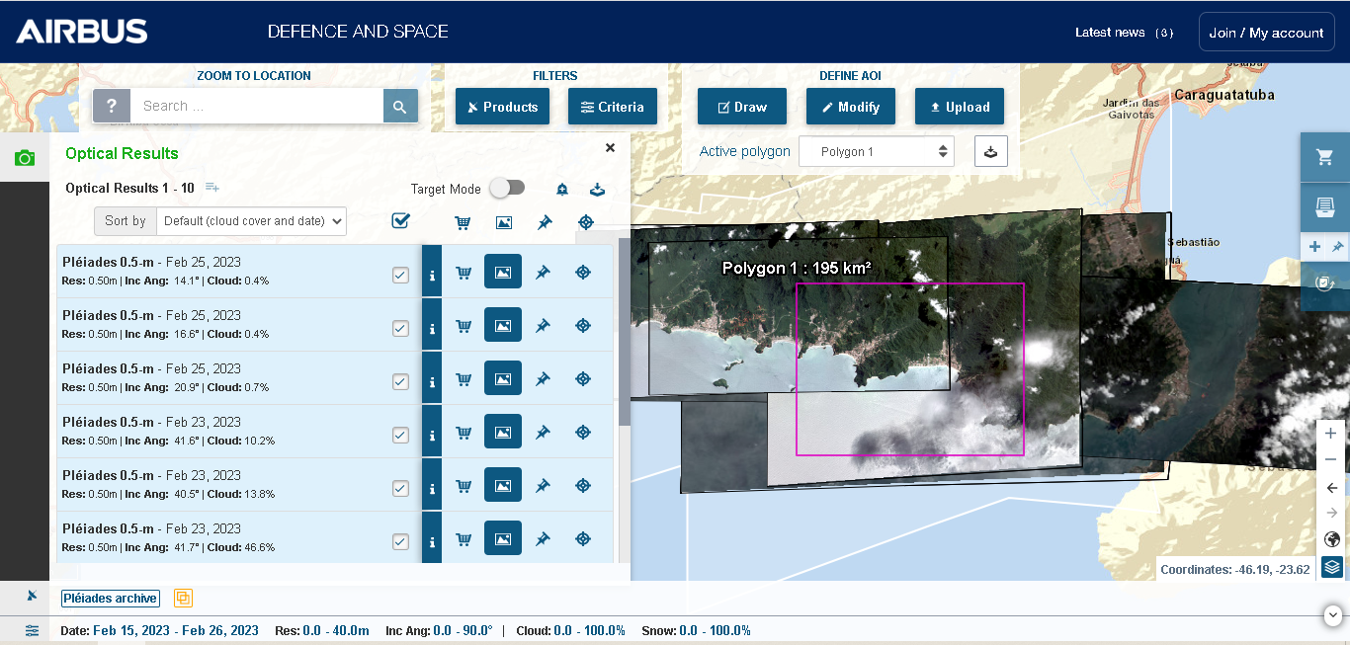Open the map layers icon
The image size is (1350, 645).
click(1332, 567)
